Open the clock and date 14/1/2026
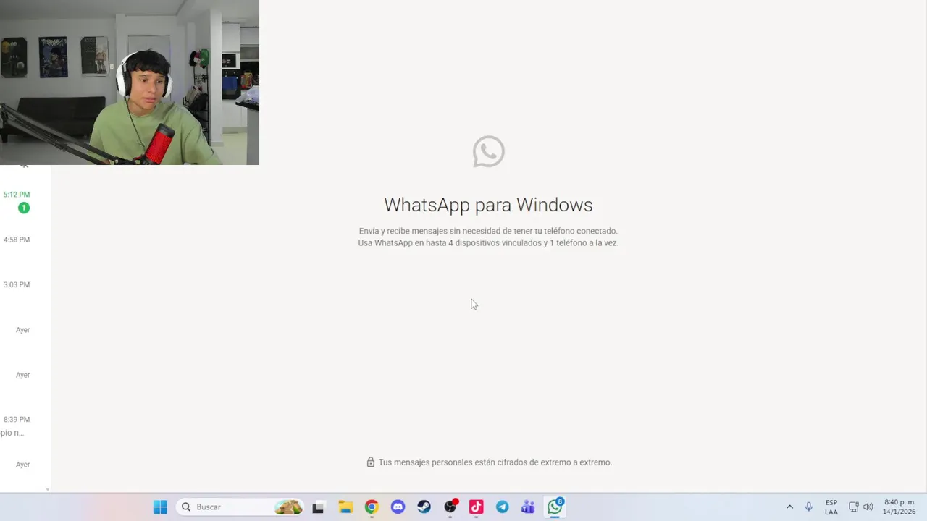Image resolution: width=927 pixels, height=521 pixels. point(899,507)
